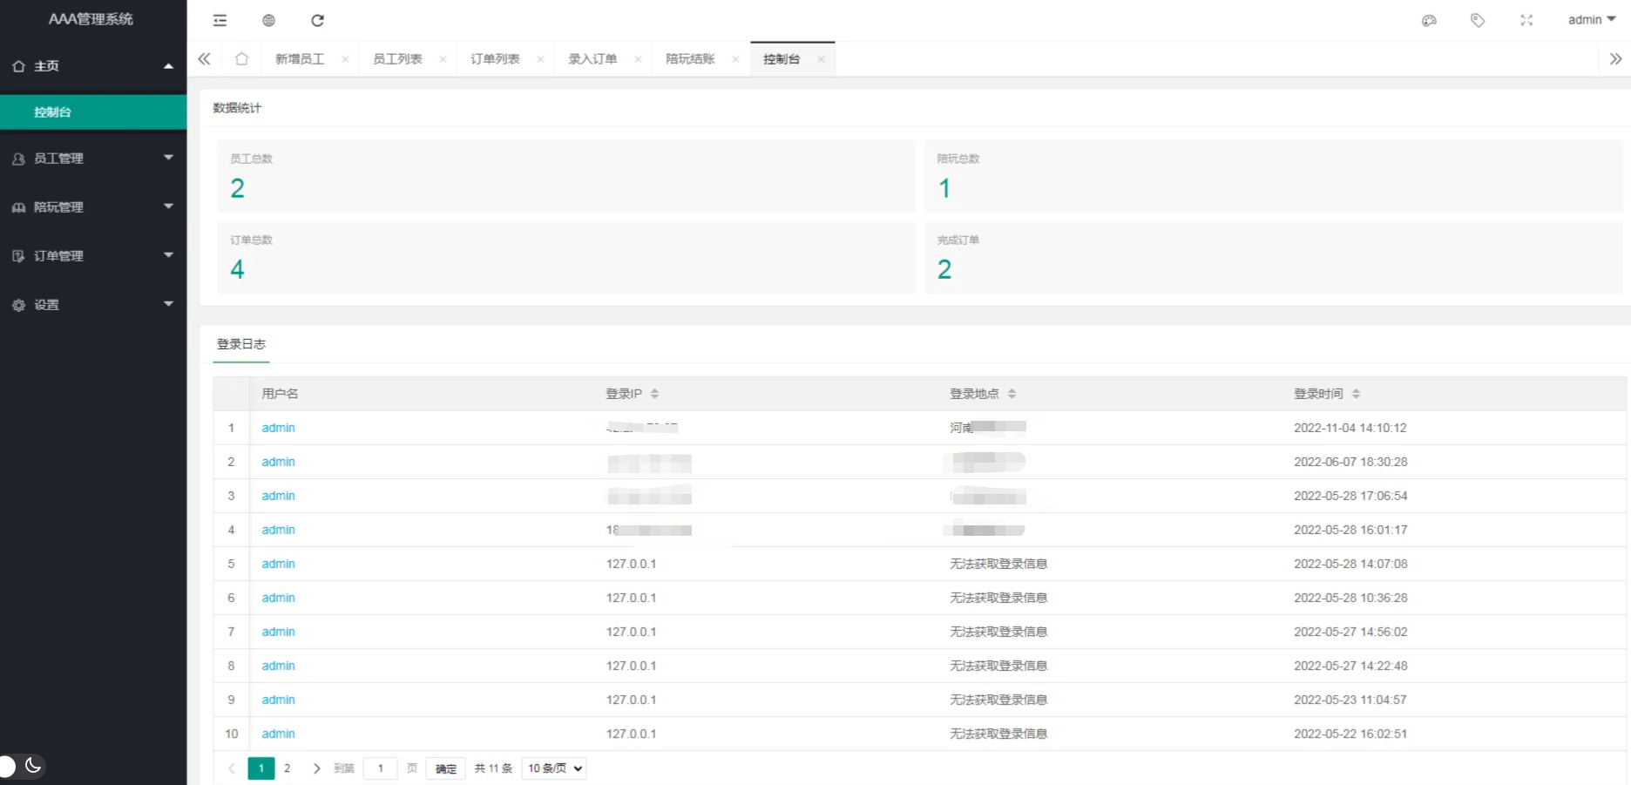Expand the 设置 sidebar menu
The image size is (1631, 785).
[x=93, y=305]
